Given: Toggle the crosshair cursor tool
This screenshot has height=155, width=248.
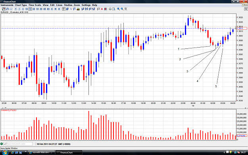Looking at the screenshot, I should click(64, 9).
